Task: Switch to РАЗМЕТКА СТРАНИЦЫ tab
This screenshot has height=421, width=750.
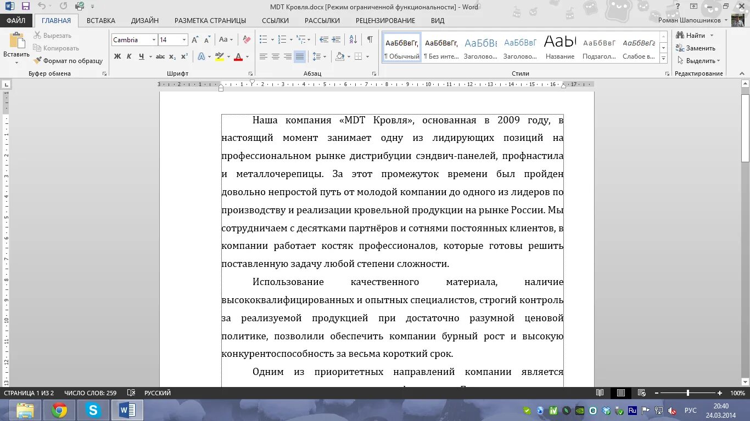Action: [210, 21]
